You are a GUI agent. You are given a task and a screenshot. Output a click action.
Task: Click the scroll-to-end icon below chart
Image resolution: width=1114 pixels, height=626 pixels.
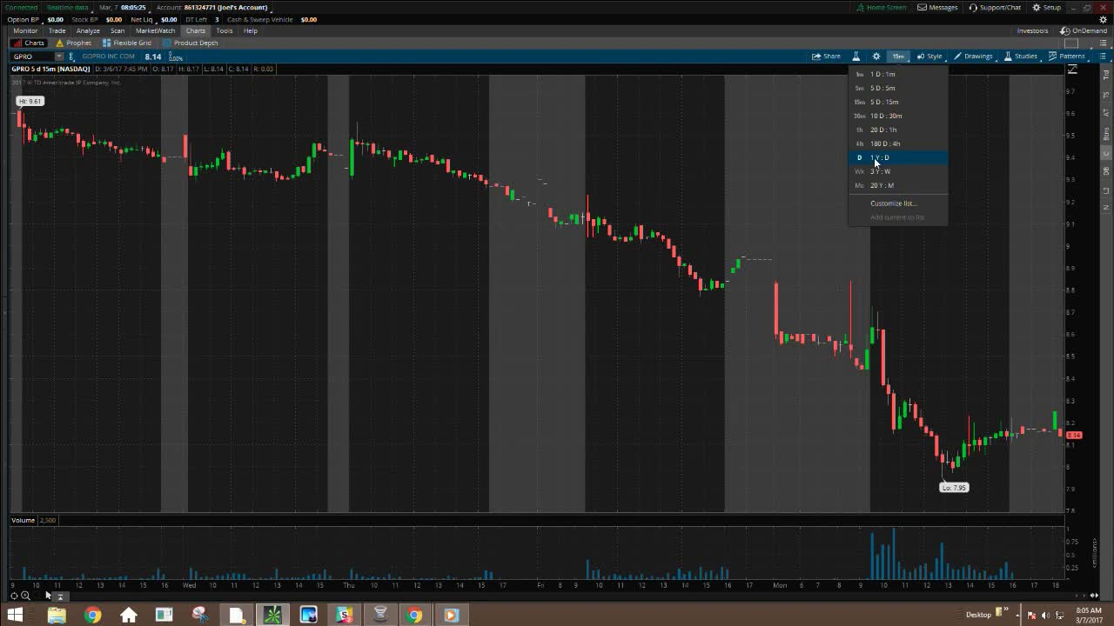pos(60,596)
